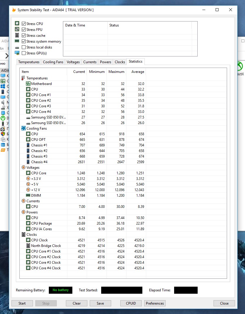
Task: Click the Current column header
Action: click(x=77, y=72)
